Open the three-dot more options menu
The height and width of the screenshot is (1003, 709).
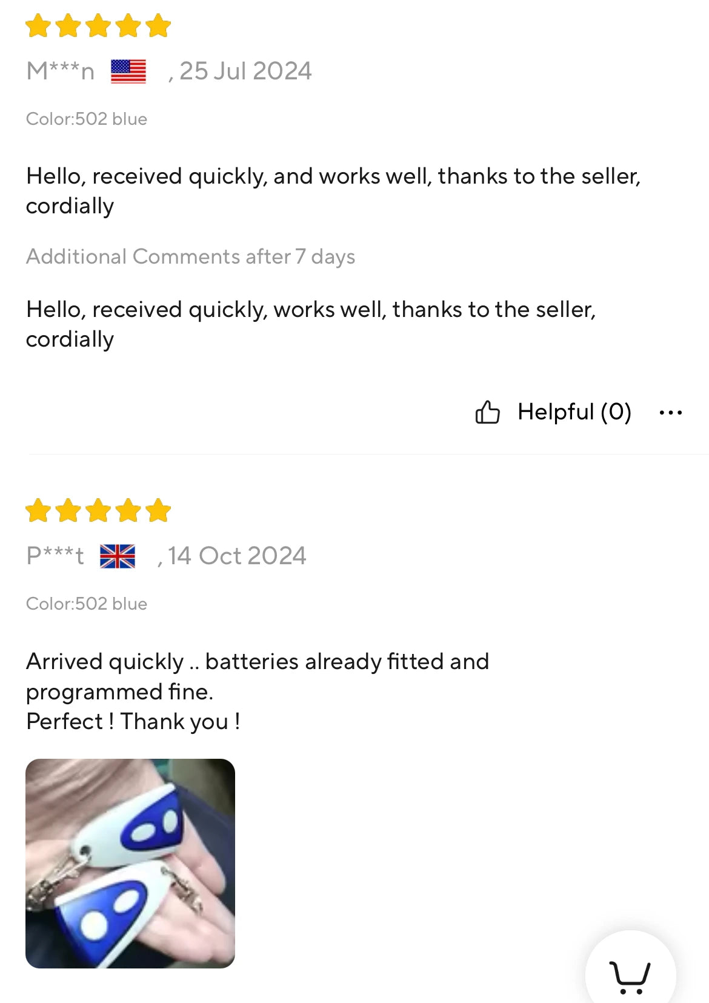tap(670, 413)
